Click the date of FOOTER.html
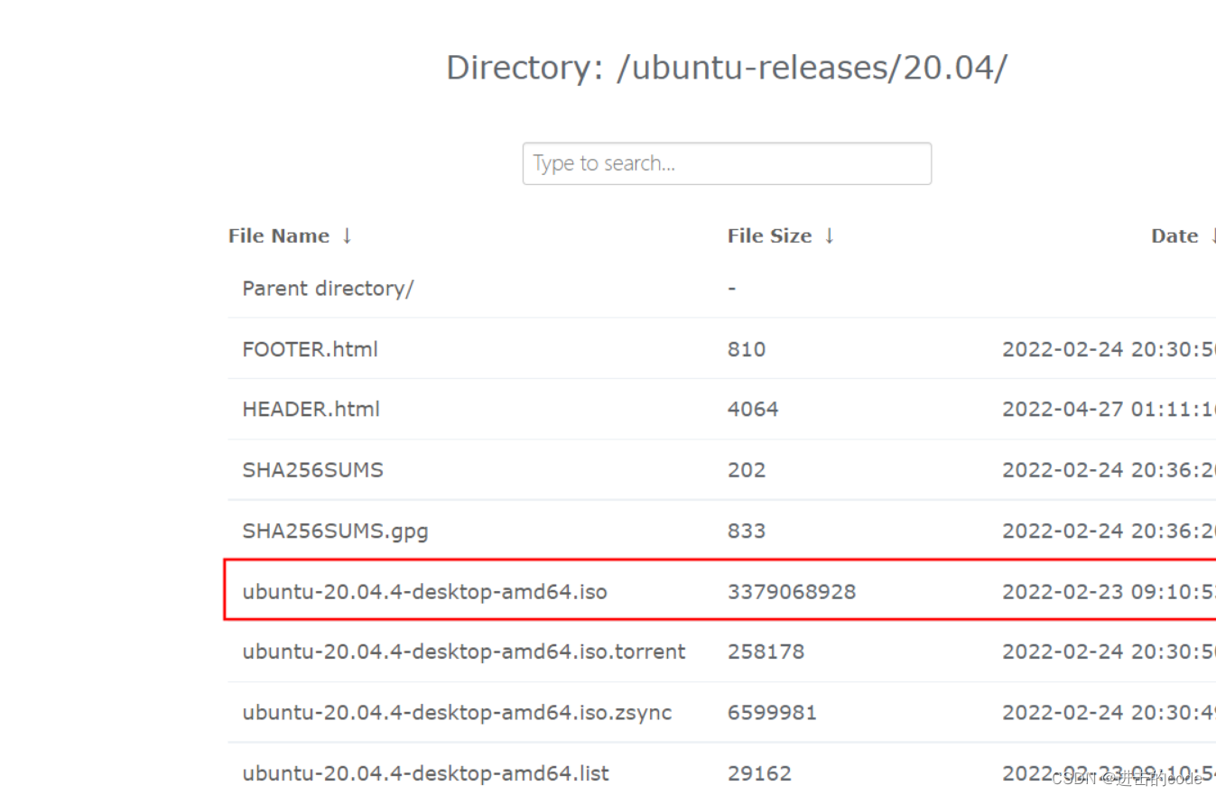The height and width of the screenshot is (795, 1216). (1109, 349)
